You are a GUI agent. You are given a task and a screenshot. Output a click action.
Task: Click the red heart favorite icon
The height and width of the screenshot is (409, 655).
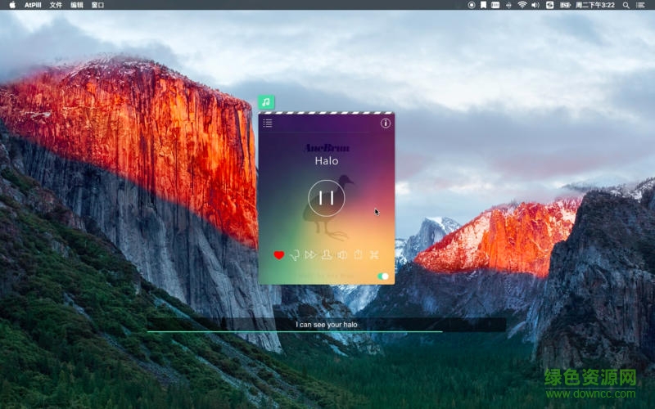click(278, 255)
